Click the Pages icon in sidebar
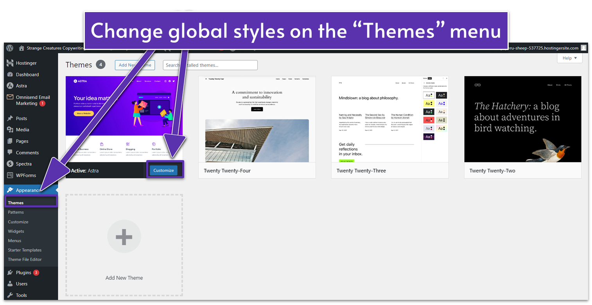 tap(10, 141)
